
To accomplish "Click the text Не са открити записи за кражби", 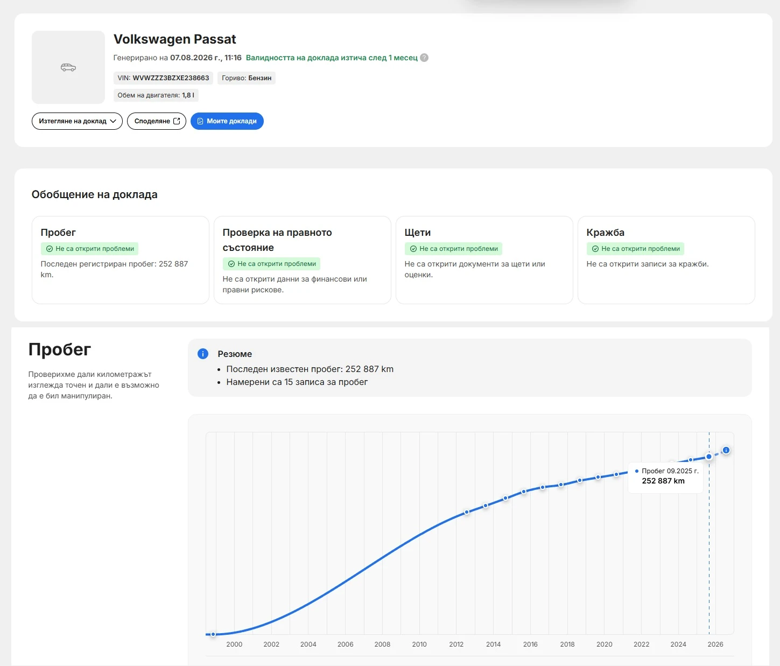I will pos(648,264).
